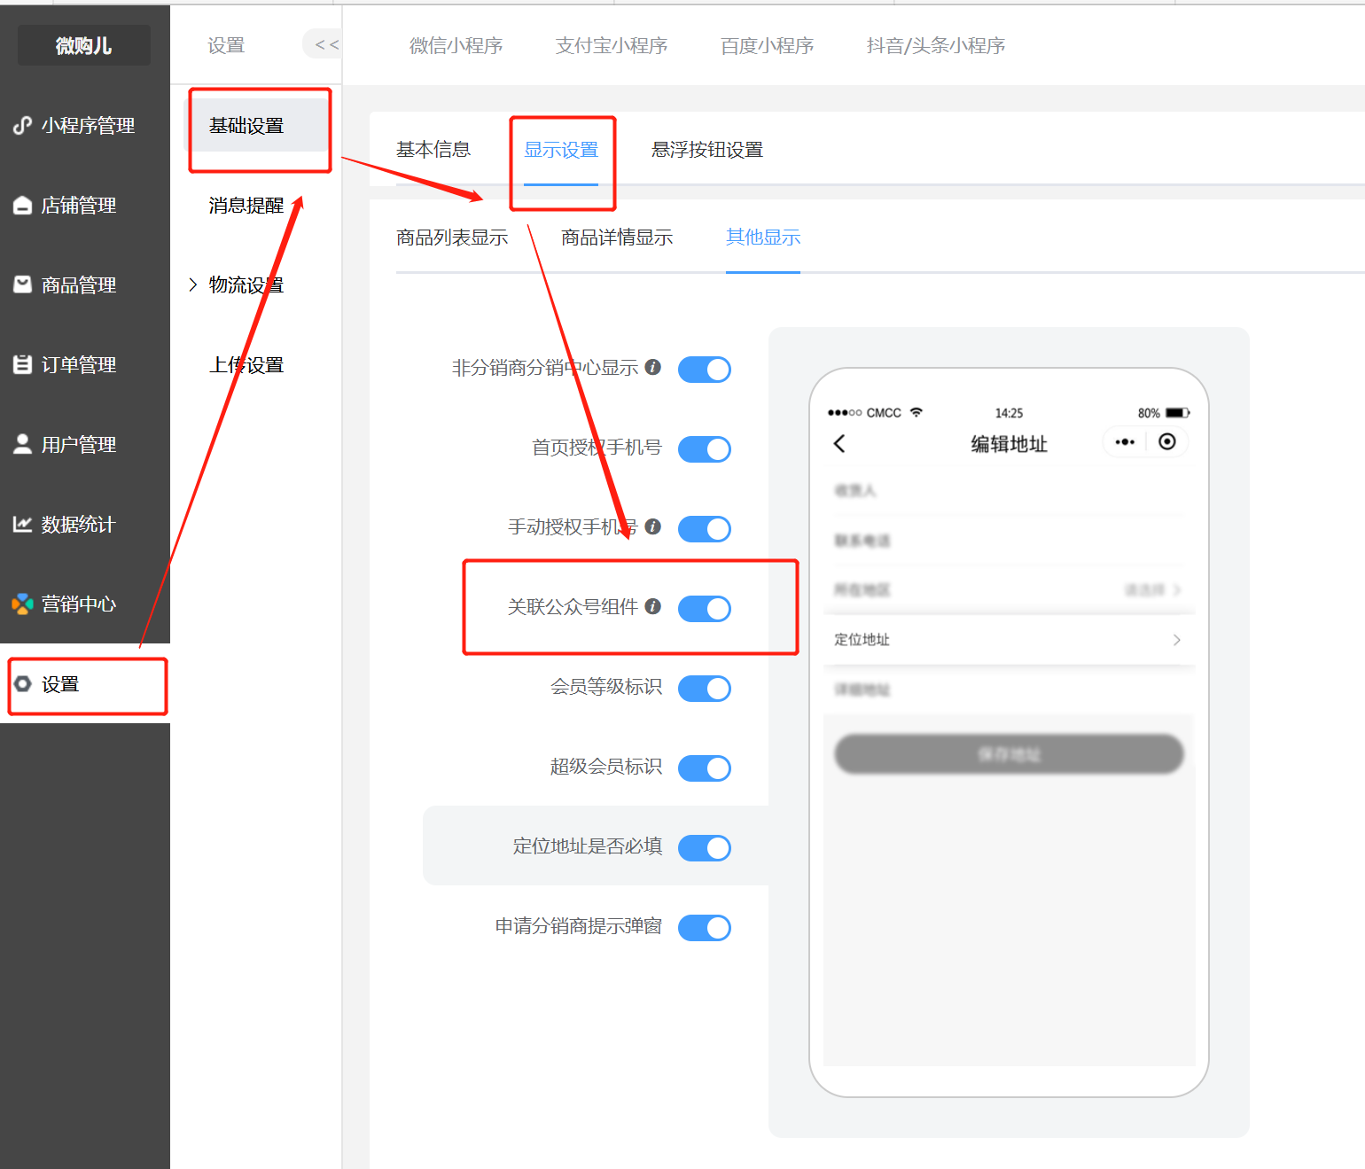Open 定位地址 row chevron in phone preview
The image size is (1365, 1169).
coord(1176,640)
